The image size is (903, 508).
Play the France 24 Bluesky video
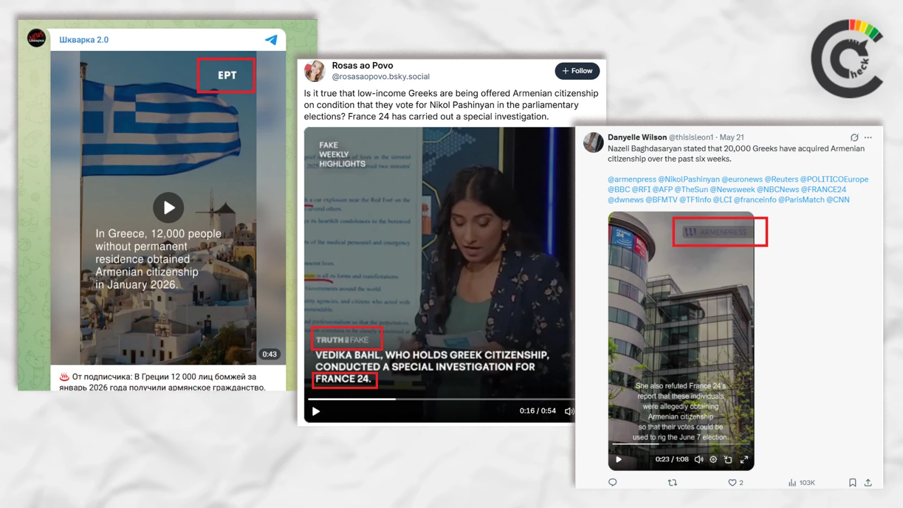[316, 411]
